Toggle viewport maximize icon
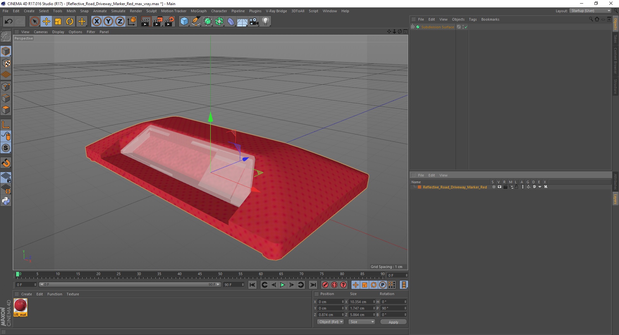Viewport: 619px width, 335px height. [405, 32]
